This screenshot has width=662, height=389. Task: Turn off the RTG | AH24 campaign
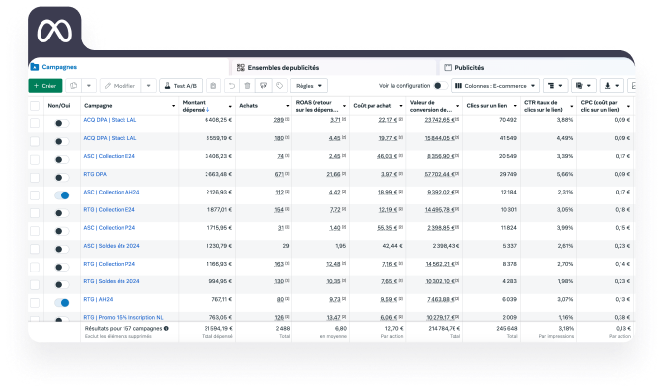[x=61, y=303]
